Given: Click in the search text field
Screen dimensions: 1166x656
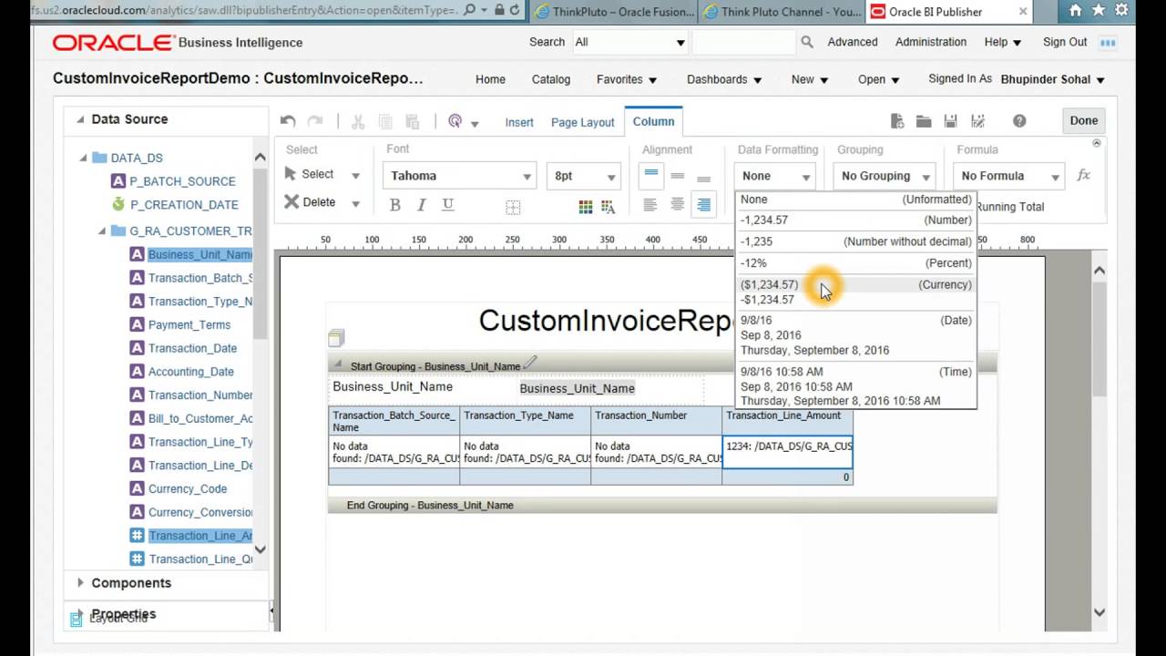Looking at the screenshot, I should point(743,42).
